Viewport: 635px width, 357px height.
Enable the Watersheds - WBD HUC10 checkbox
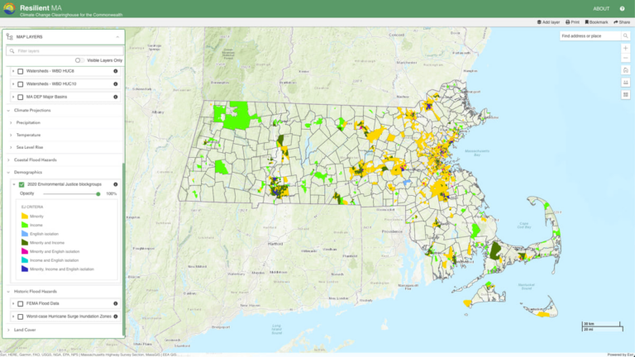click(20, 84)
